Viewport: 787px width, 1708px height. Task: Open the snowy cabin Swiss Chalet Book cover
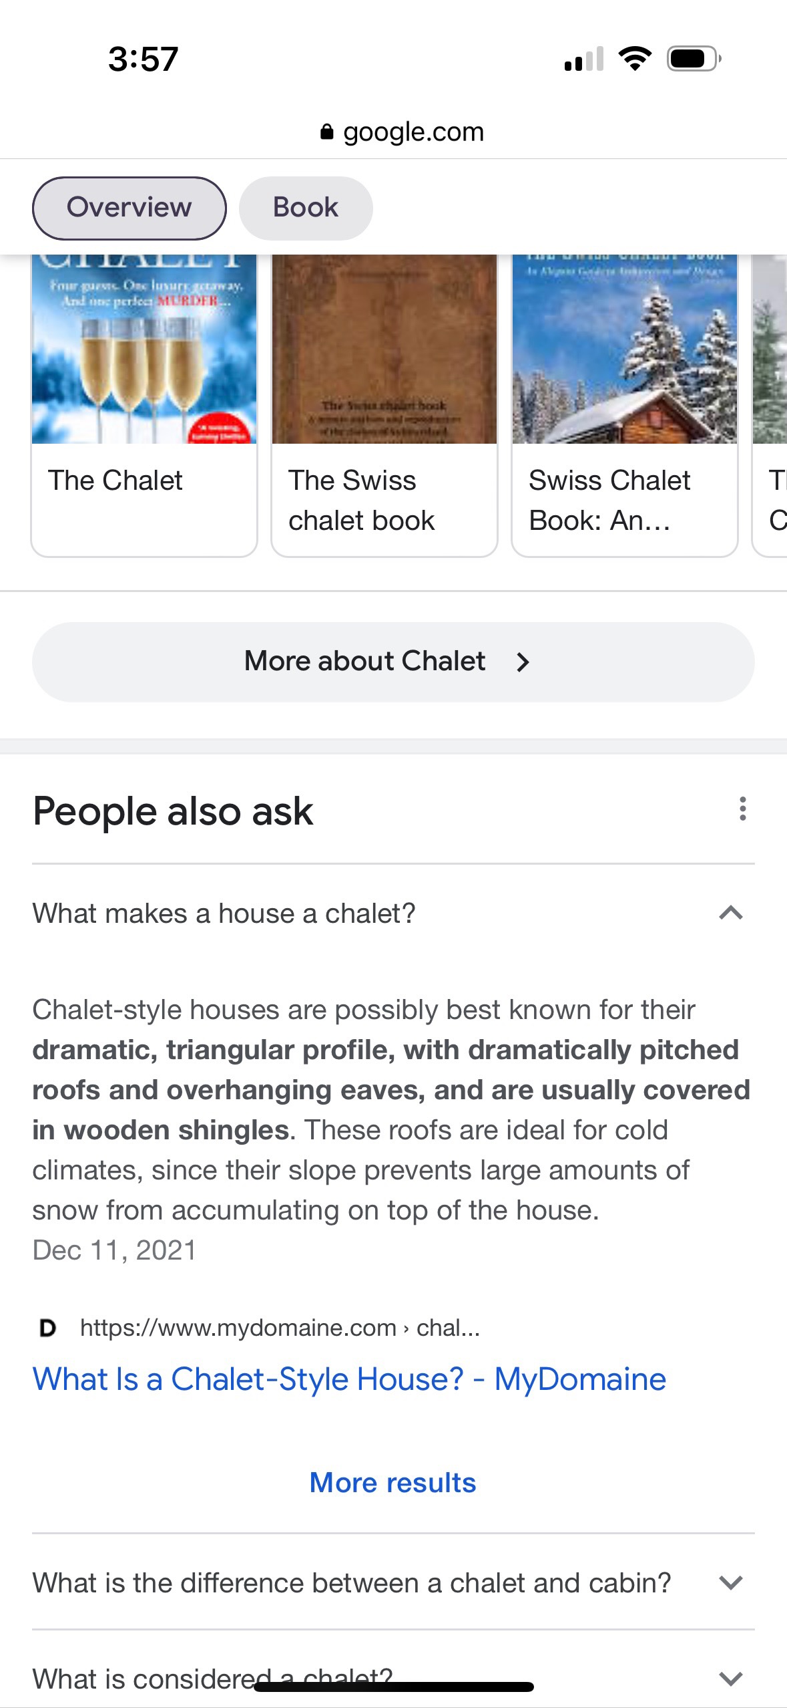(x=625, y=349)
